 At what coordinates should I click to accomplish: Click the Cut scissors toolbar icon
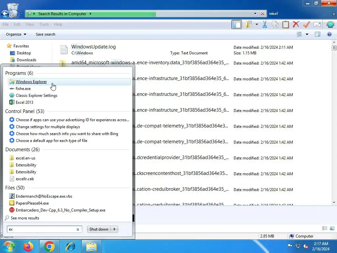265,24
